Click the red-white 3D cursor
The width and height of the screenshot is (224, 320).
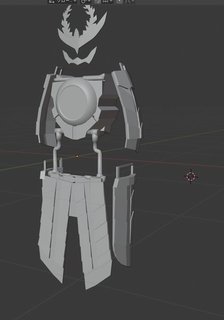[x=191, y=176]
